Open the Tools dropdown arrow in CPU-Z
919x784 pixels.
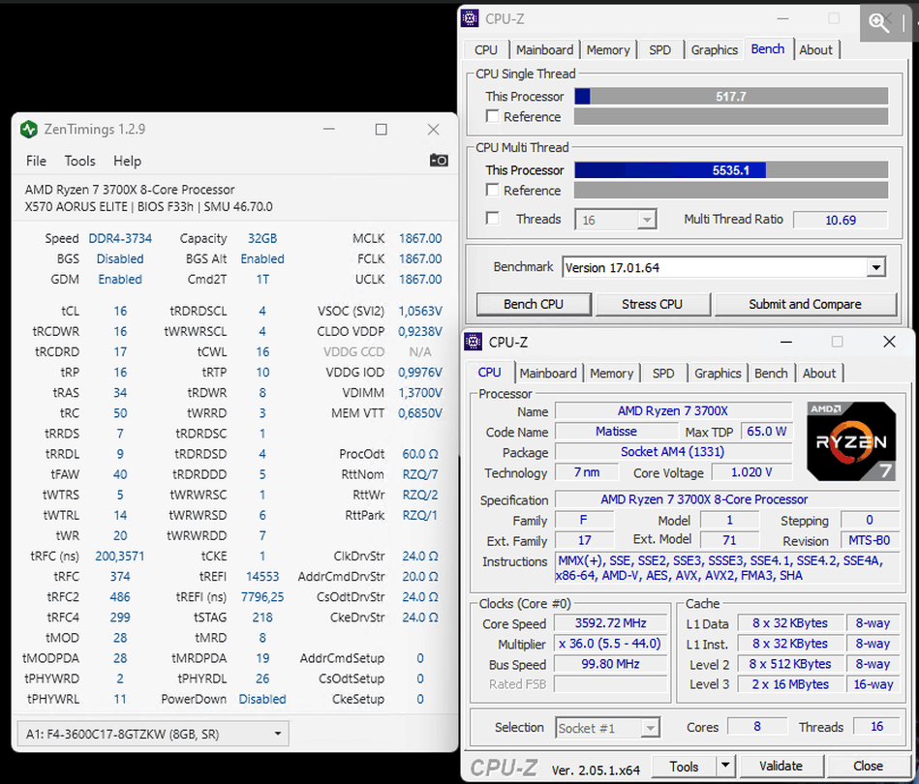pos(725,766)
